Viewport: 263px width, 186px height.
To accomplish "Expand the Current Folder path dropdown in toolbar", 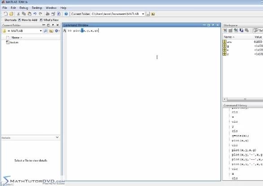I will pos(143,14).
